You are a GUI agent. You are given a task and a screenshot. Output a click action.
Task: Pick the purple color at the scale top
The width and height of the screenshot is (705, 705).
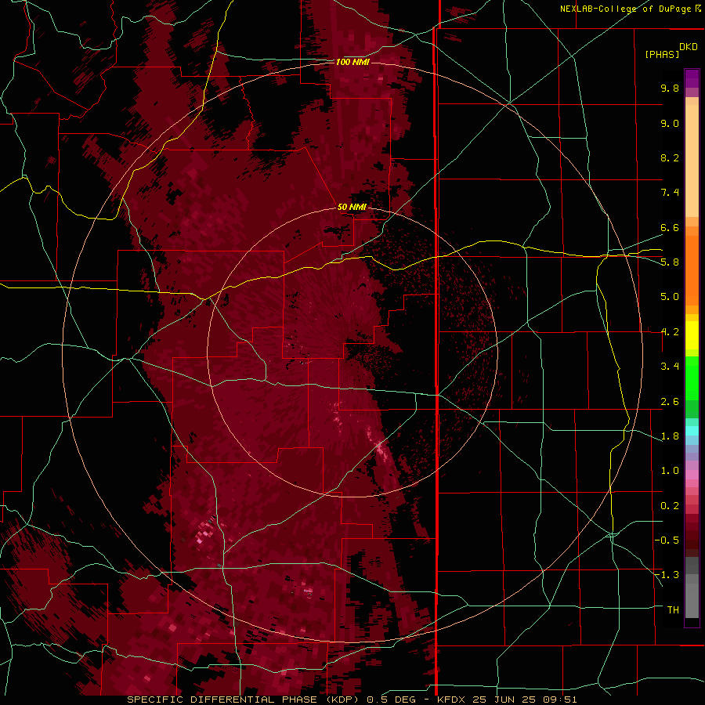click(x=692, y=78)
